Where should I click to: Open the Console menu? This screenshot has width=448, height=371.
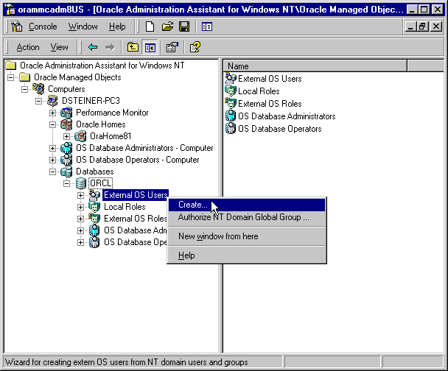[42, 26]
